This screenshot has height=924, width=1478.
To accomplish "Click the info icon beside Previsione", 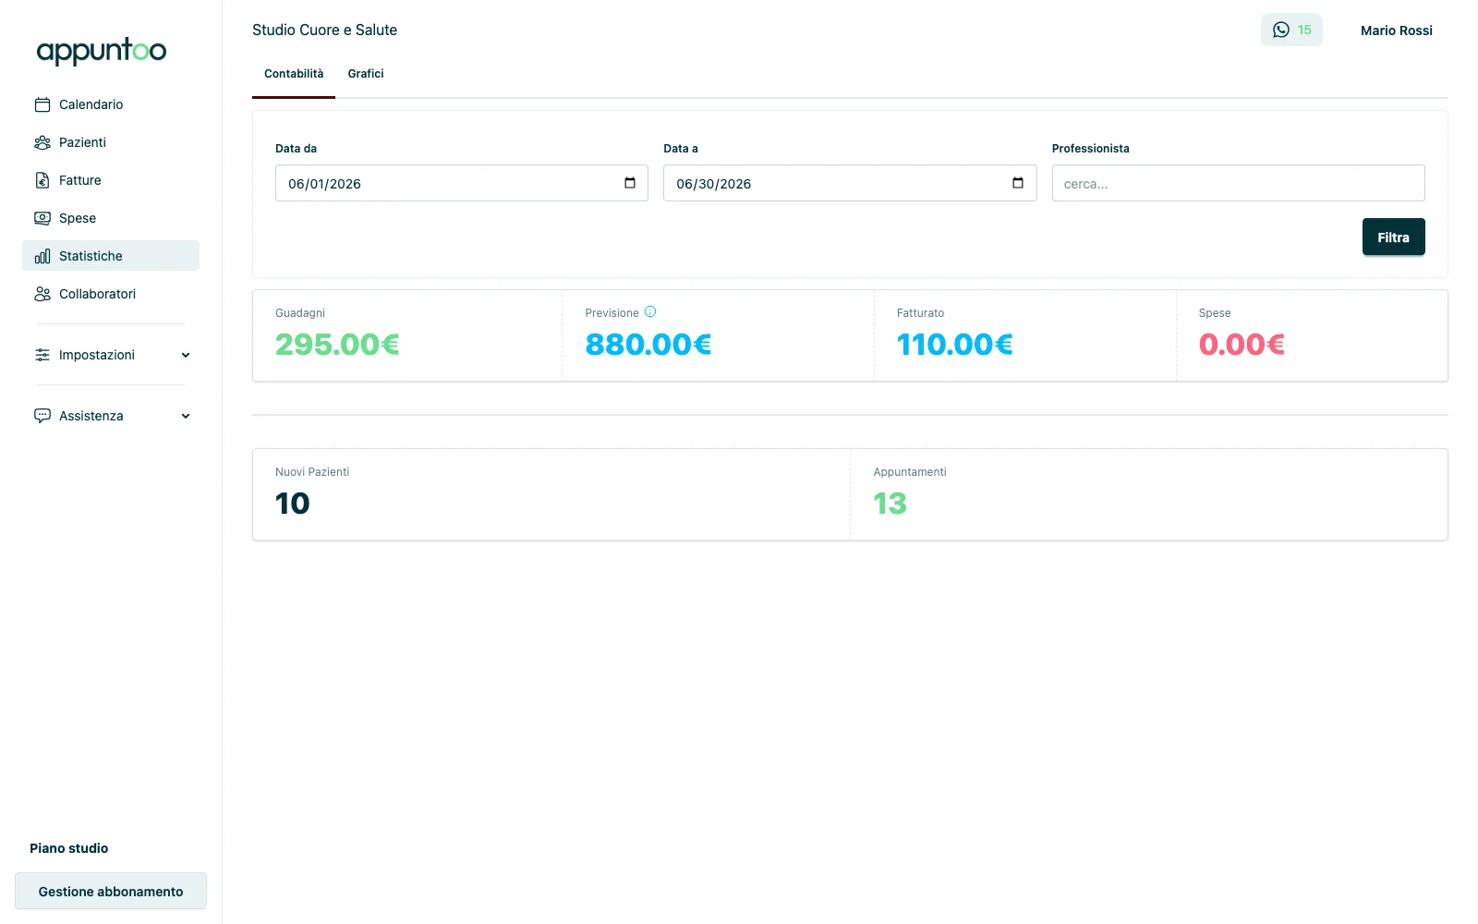I will 650,312.
